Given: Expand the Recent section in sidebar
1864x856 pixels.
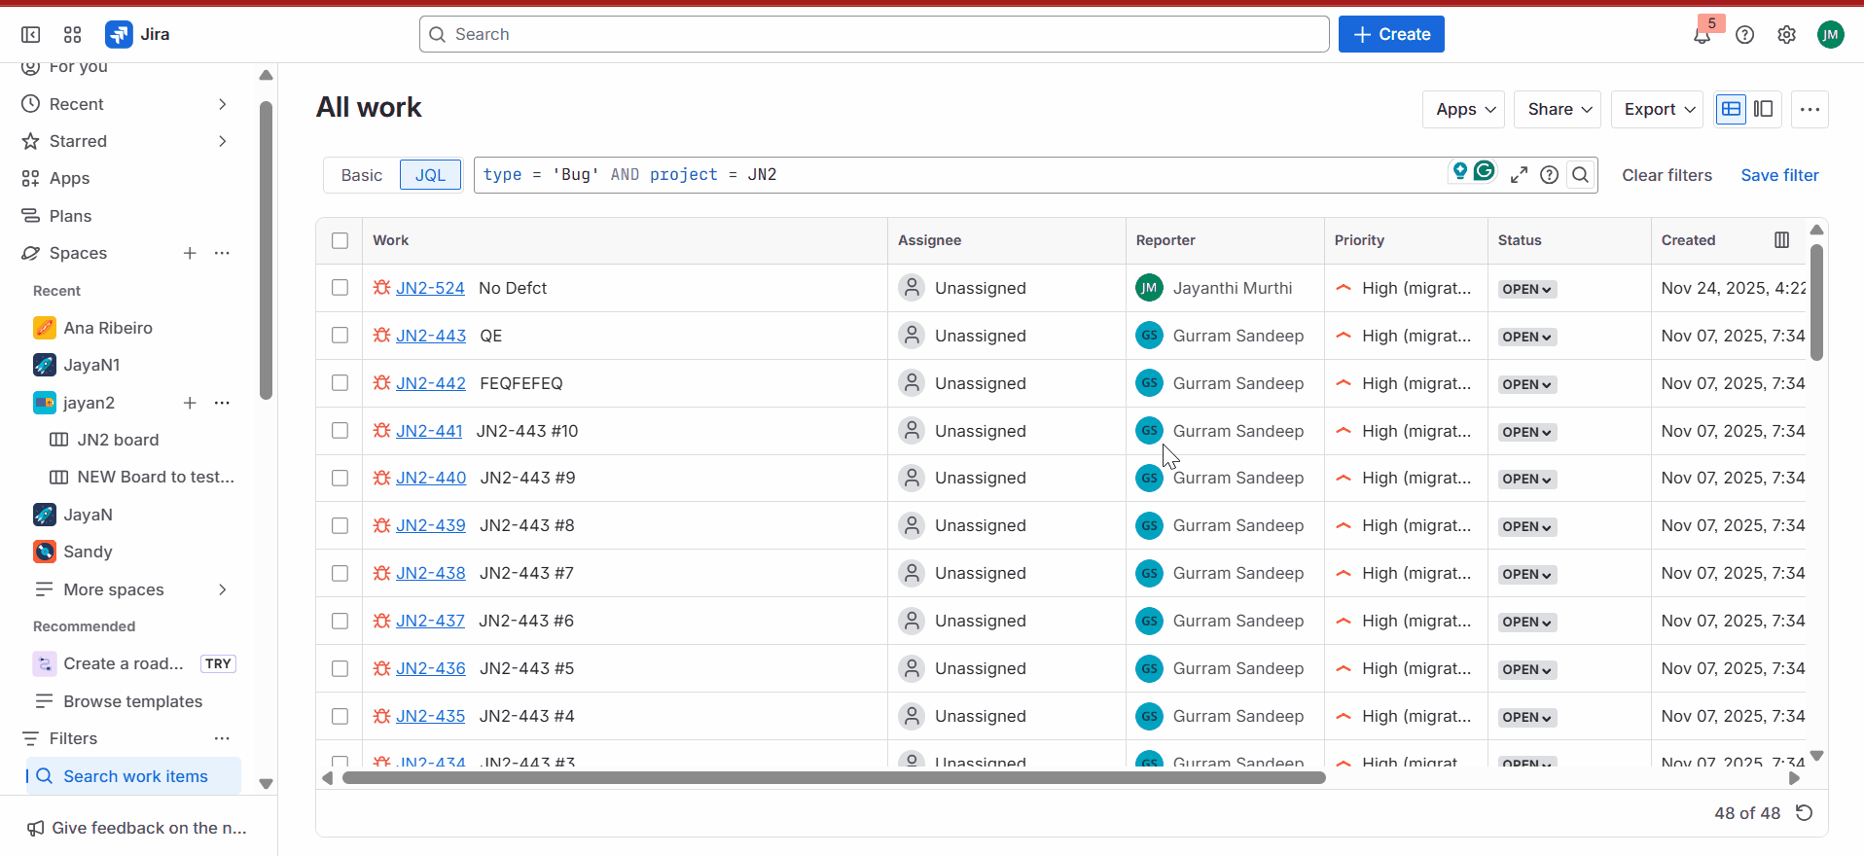Looking at the screenshot, I should tap(223, 104).
